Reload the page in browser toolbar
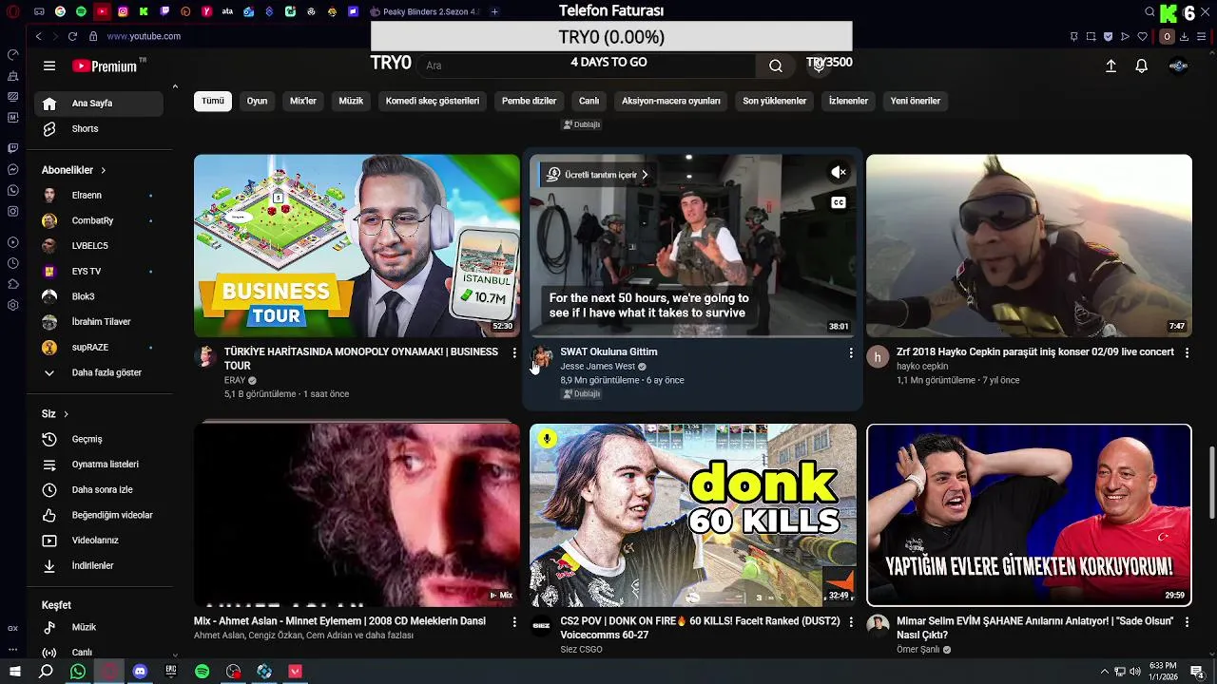The image size is (1217, 684). [x=72, y=36]
